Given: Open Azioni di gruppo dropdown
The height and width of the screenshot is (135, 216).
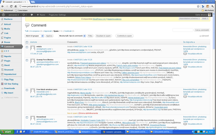Looking at the screenshot, I should point(34,36).
